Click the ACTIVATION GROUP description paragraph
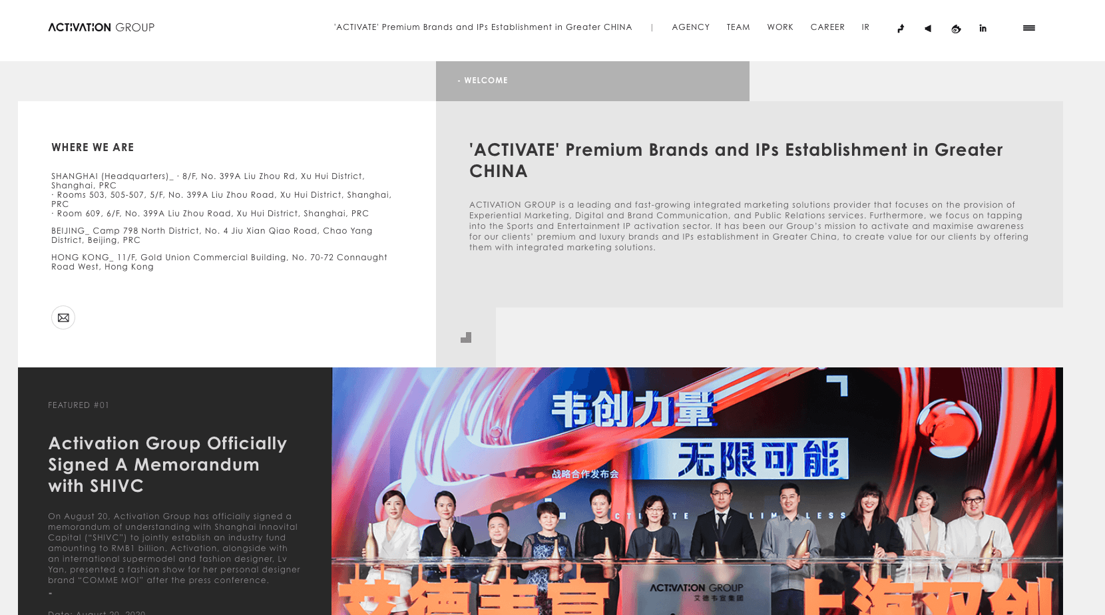Image resolution: width=1105 pixels, height=615 pixels. pos(749,226)
